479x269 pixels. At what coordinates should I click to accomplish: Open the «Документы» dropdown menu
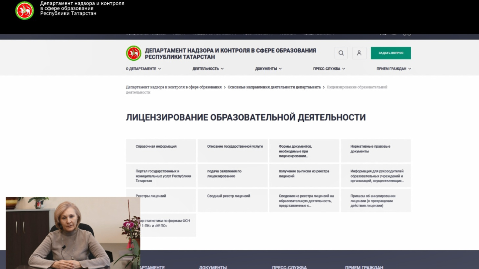pyautogui.click(x=268, y=69)
